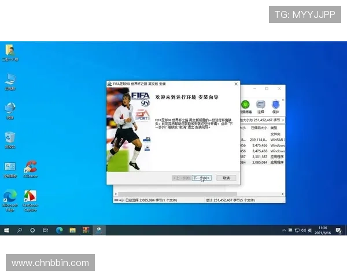
Task: Open the This PC desktop icon
Action: (10, 80)
